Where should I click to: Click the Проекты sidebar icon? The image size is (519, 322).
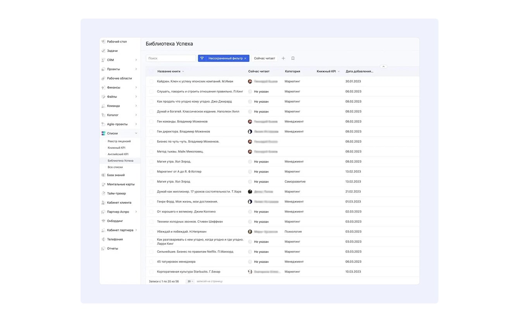click(103, 69)
